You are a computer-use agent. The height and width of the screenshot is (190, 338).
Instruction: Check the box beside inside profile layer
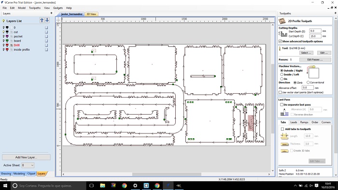click(46, 50)
